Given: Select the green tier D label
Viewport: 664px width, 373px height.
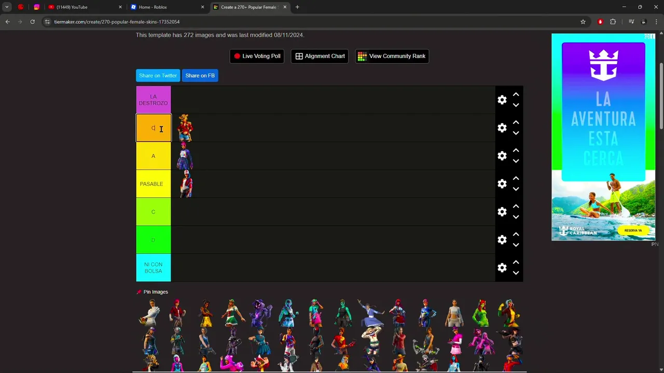Looking at the screenshot, I should (x=154, y=240).
